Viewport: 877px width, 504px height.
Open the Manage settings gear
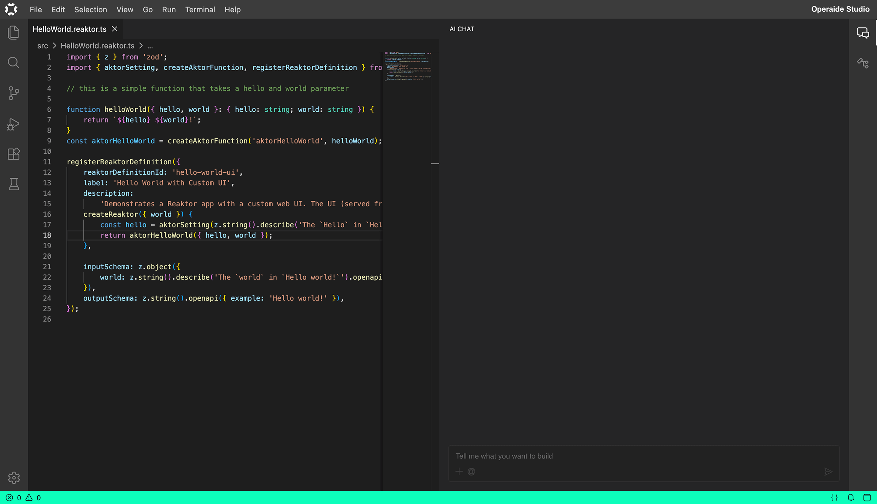(x=14, y=477)
